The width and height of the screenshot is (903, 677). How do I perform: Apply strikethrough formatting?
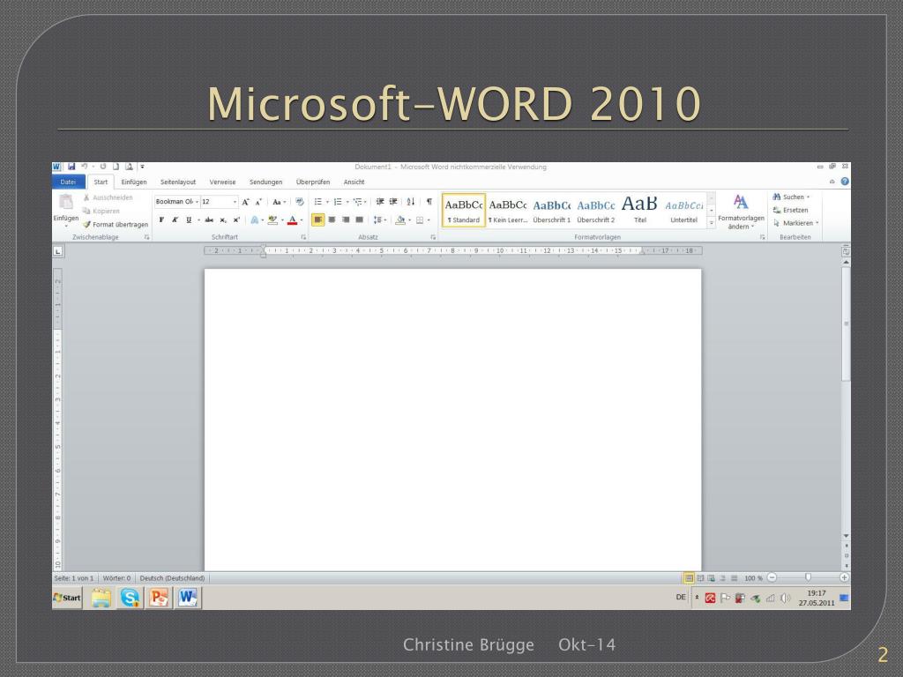pyautogui.click(x=209, y=219)
